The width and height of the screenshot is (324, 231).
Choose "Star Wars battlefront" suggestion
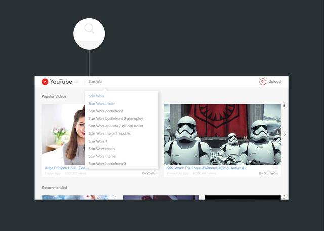106,111
